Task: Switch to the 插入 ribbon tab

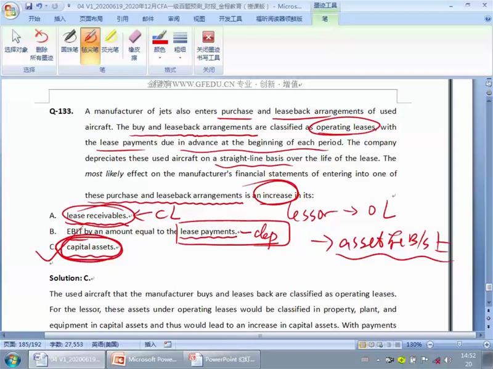Action: point(60,19)
